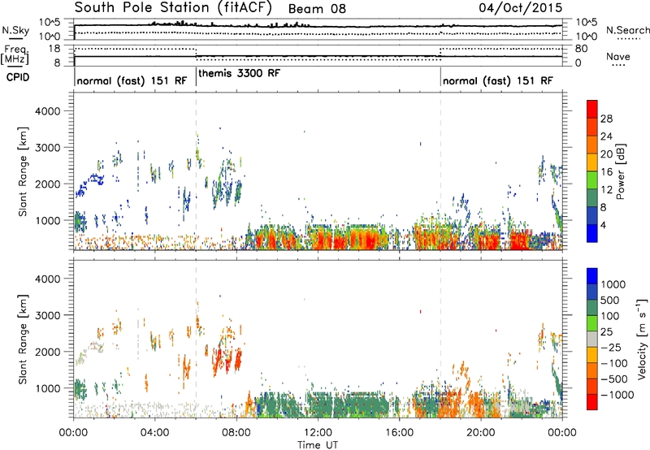This screenshot has width=650, height=450.
Task: Click the '16' power colorbar label
Action: point(606,172)
